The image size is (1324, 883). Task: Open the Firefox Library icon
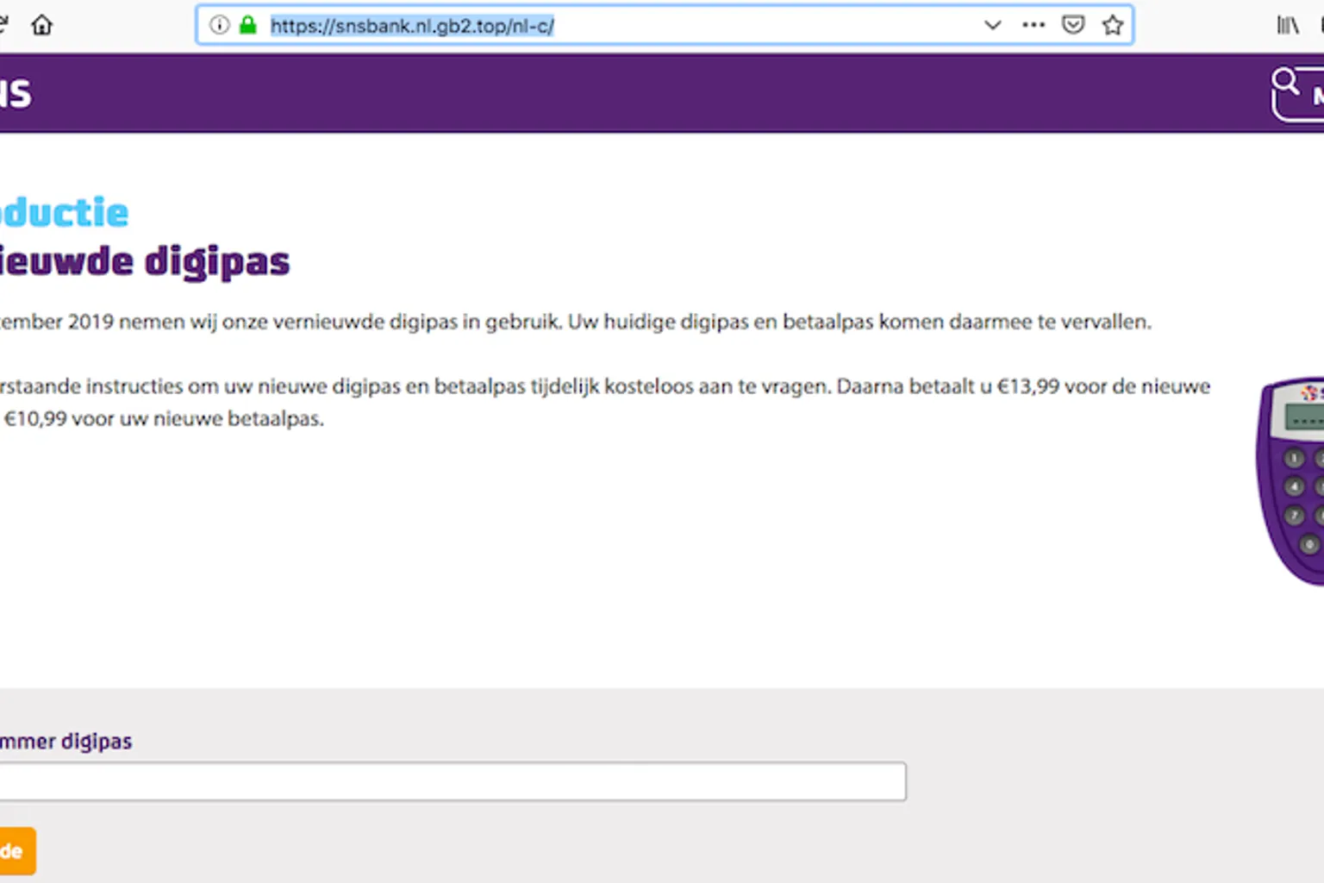click(1287, 25)
